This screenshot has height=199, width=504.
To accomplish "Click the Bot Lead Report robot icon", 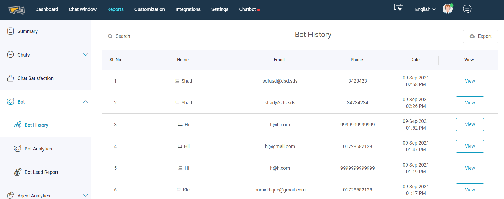I will [x=18, y=172].
